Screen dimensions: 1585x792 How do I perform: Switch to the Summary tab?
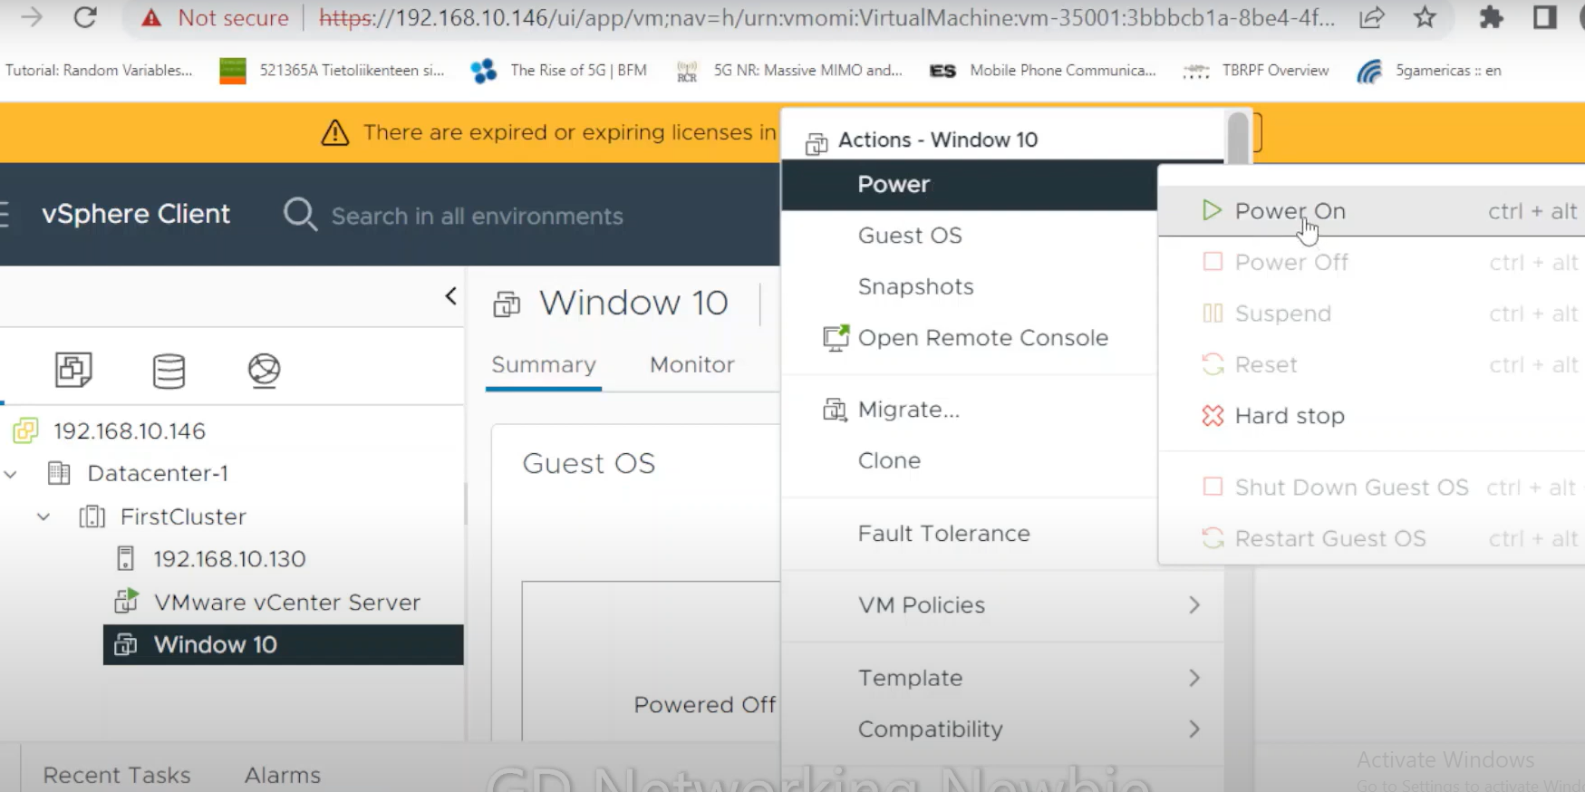544,364
